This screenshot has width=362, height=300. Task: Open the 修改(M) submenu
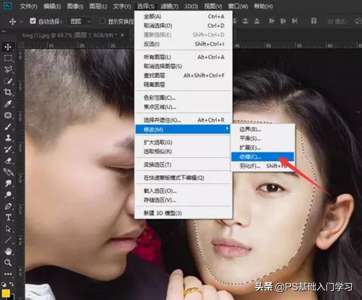183,129
